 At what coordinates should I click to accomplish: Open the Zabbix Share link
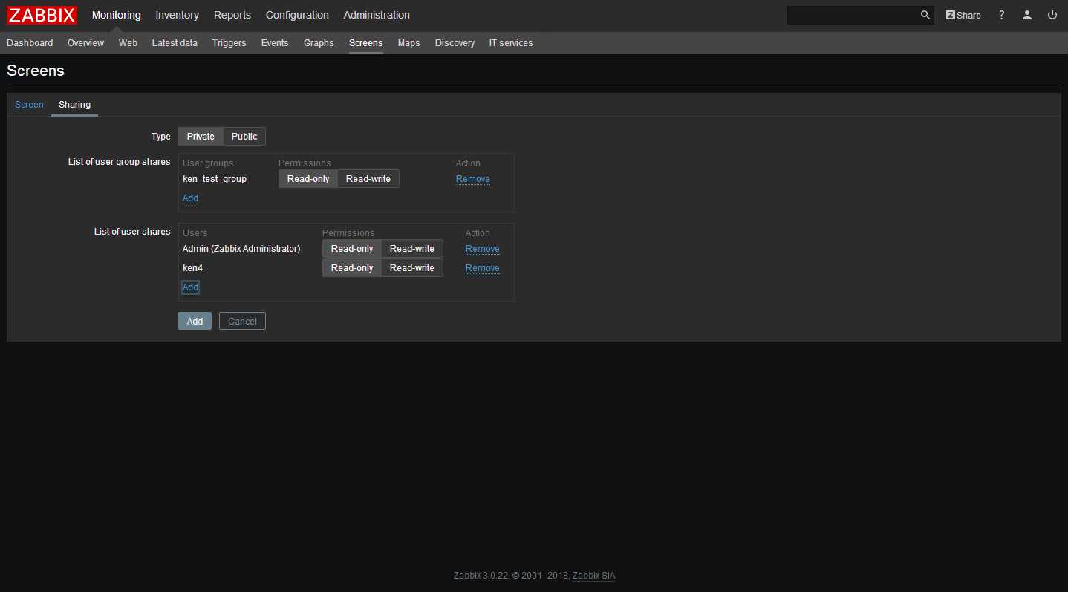(x=963, y=15)
